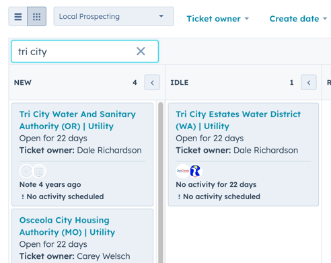Open Tri City Water And Sanitary Authority ticket
Screen dimensions: 331x263
[77, 120]
